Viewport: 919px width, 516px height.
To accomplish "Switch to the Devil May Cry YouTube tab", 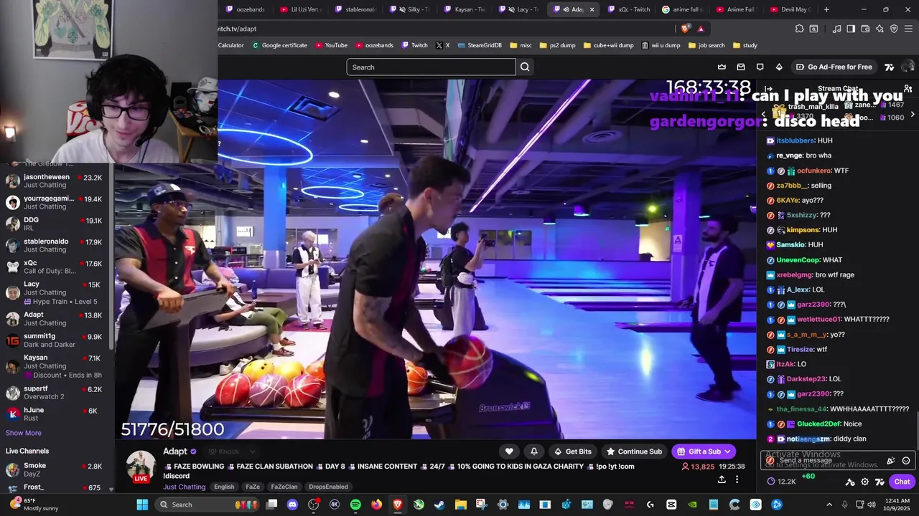I will [x=790, y=9].
